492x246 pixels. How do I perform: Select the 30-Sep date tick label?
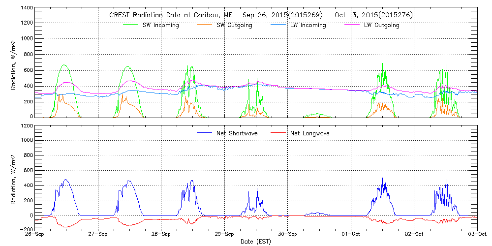[x=287, y=234]
